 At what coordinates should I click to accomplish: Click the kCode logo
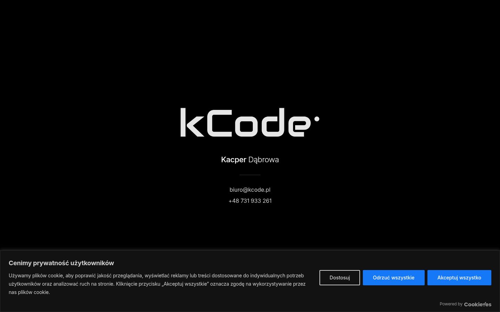pyautogui.click(x=250, y=122)
